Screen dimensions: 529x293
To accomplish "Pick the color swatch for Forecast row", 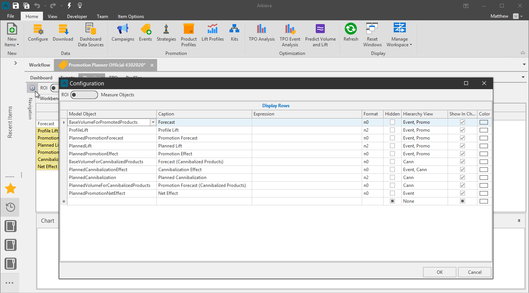I will 484,122.
